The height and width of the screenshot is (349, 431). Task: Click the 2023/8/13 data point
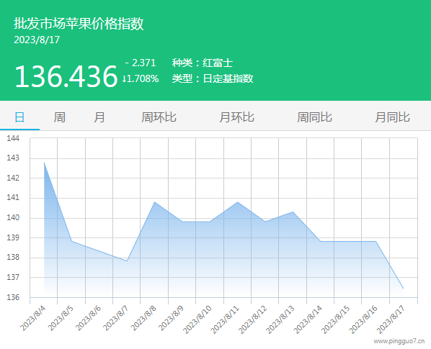[x=293, y=212]
